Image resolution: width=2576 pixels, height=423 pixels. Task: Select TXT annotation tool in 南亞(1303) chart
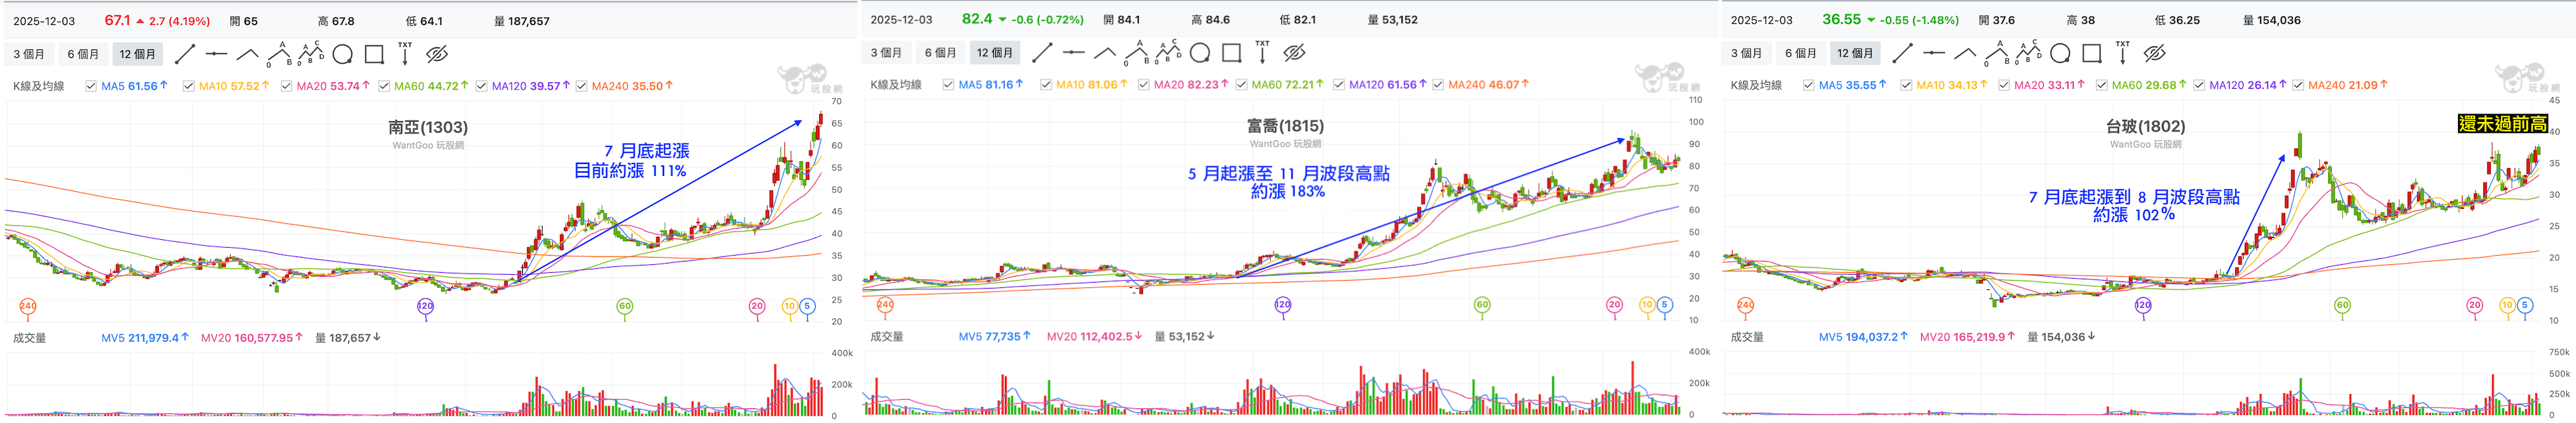click(405, 53)
